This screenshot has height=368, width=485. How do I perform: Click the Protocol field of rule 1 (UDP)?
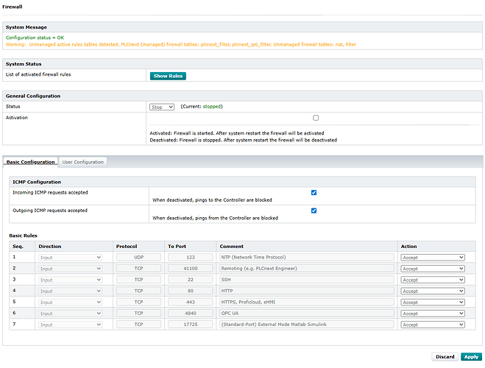tap(138, 258)
